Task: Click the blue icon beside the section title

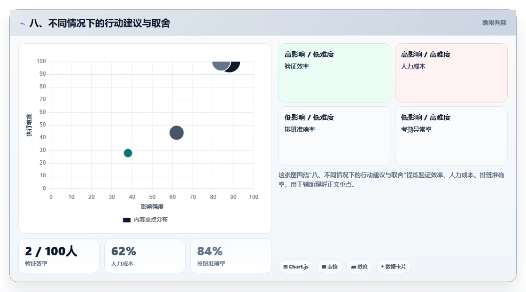Action: [23, 24]
